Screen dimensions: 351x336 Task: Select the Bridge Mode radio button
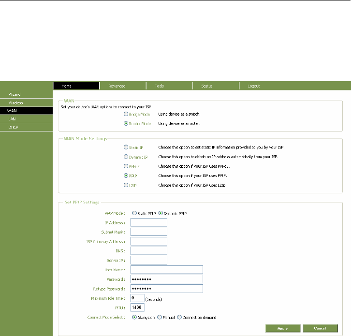[x=126, y=114]
